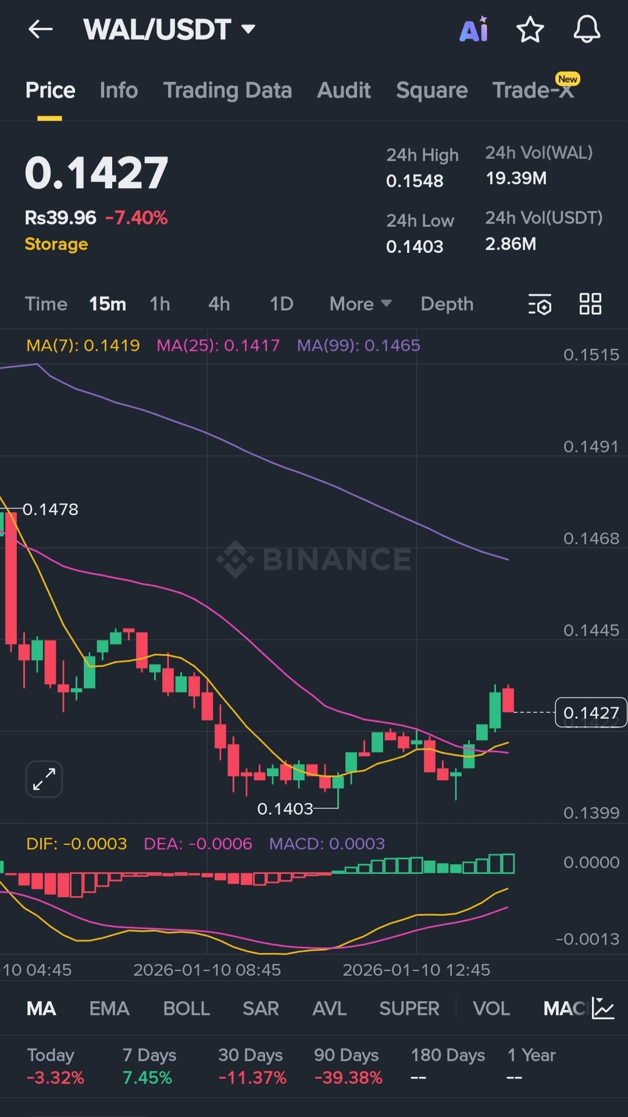The image size is (628, 1117).
Task: Tap the DEA: -0.0006 value
Action: point(198,844)
